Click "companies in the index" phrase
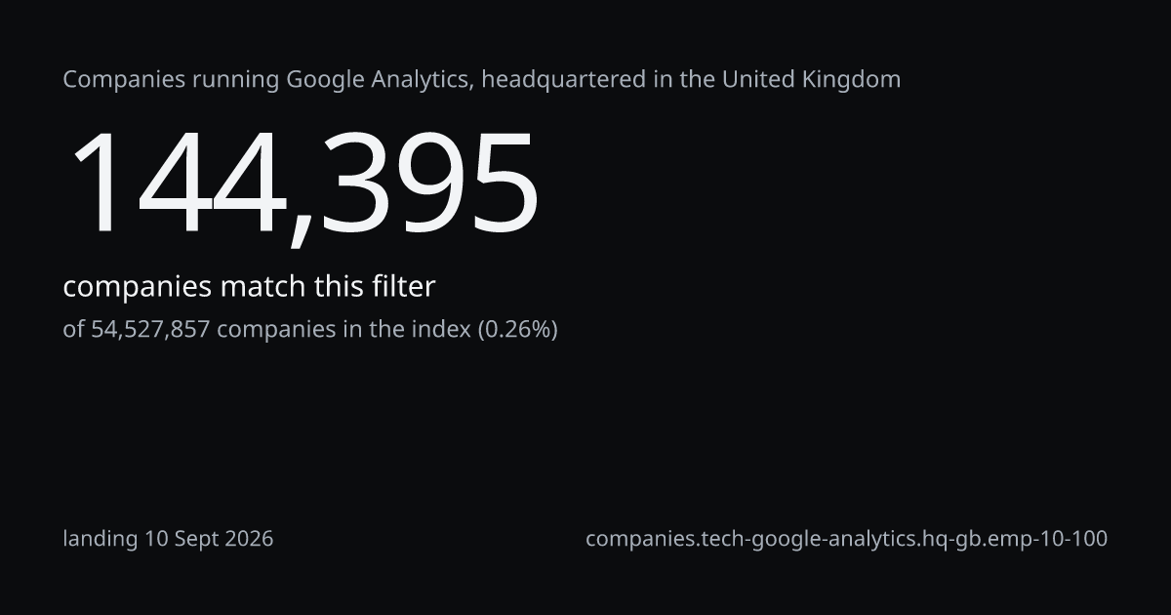Viewport: 1171px width, 615px height. [x=343, y=330]
